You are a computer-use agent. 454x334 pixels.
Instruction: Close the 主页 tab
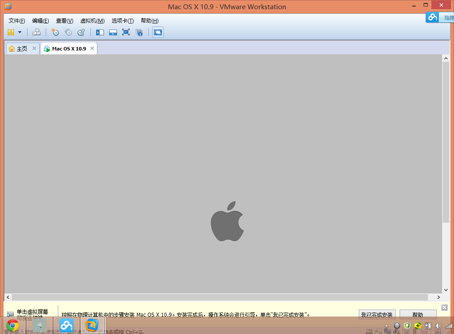click(x=34, y=48)
